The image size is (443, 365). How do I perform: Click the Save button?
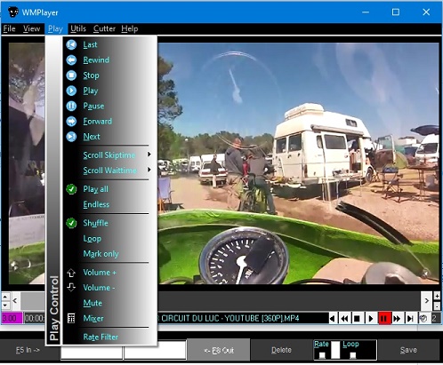point(408,350)
